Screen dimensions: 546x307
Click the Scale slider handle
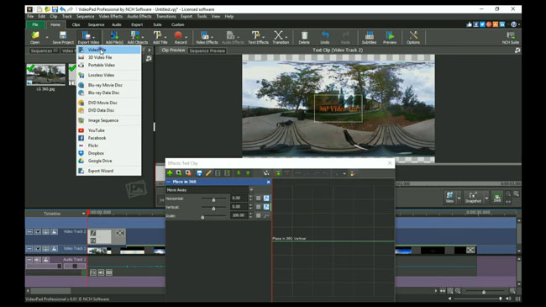[x=202, y=217]
